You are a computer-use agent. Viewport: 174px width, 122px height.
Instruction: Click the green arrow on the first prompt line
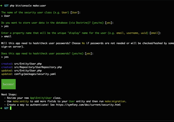point(1,6)
